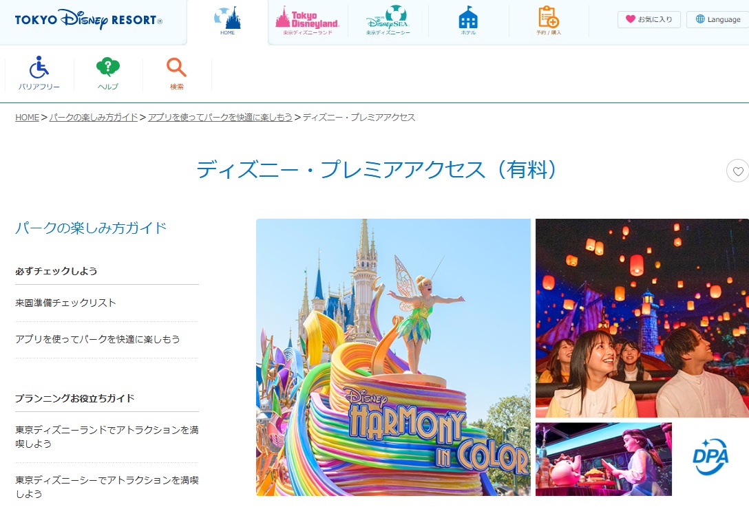
Task: Click ディズニー・プレミアアクセス breadcrumb text
Action: pyautogui.click(x=359, y=118)
